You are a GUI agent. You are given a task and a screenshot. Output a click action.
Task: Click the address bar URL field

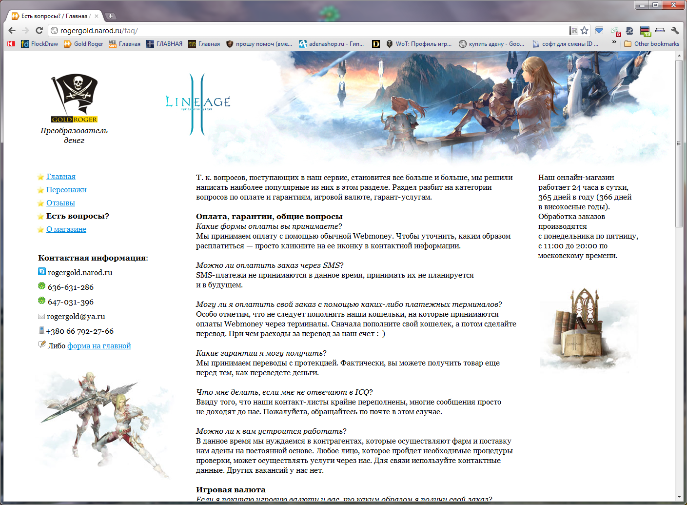(312, 30)
